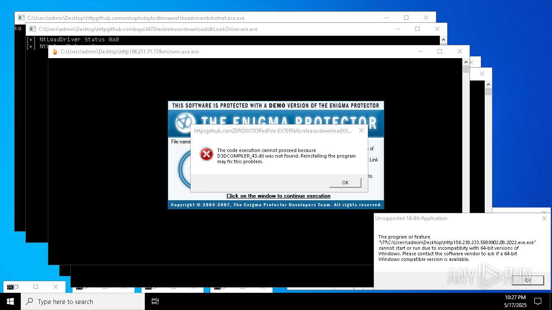Click console icon of leftmost minimized window

click(10, 287)
